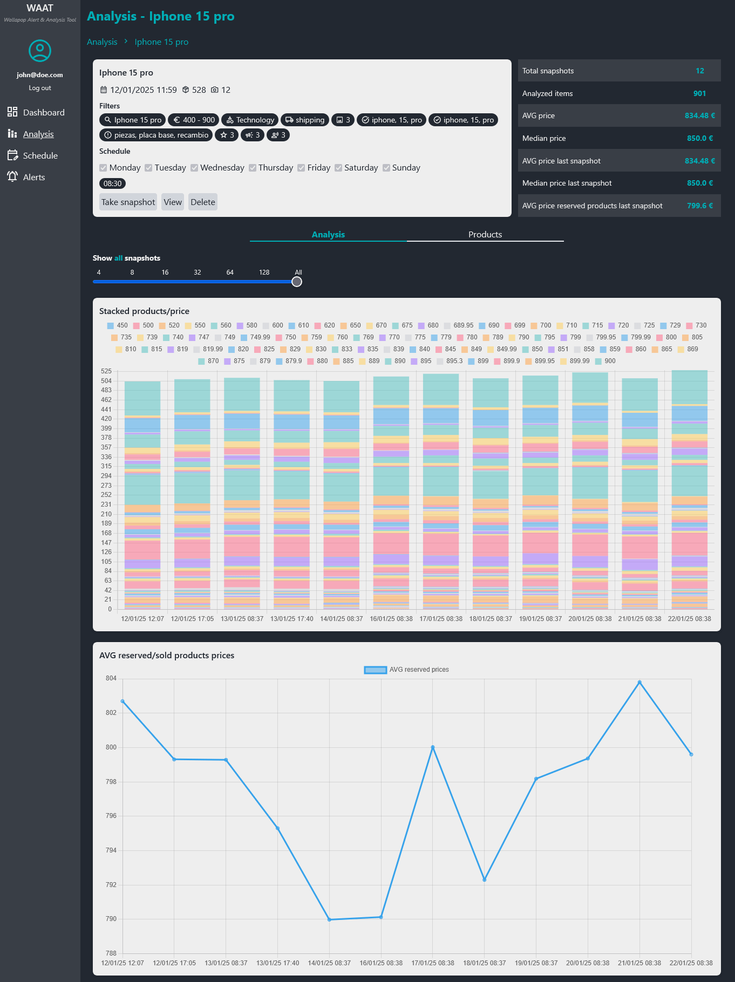Click the Iphone 15 pro breadcrumb
735x982 pixels.
(161, 42)
